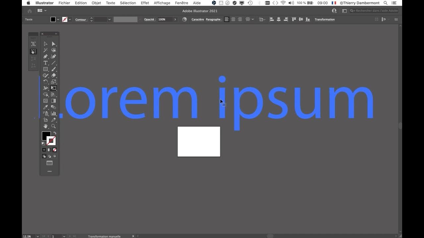Expand the stroke color dropdown arrow
This screenshot has width=424, height=238.
70,20
